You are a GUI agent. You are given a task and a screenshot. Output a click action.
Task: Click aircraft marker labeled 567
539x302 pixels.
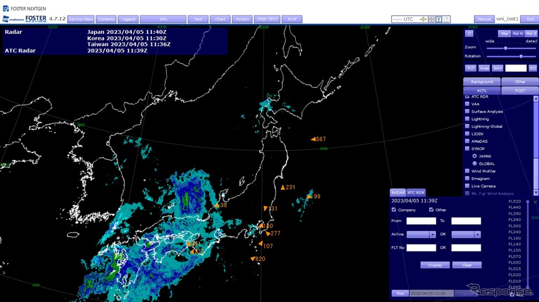pyautogui.click(x=313, y=139)
